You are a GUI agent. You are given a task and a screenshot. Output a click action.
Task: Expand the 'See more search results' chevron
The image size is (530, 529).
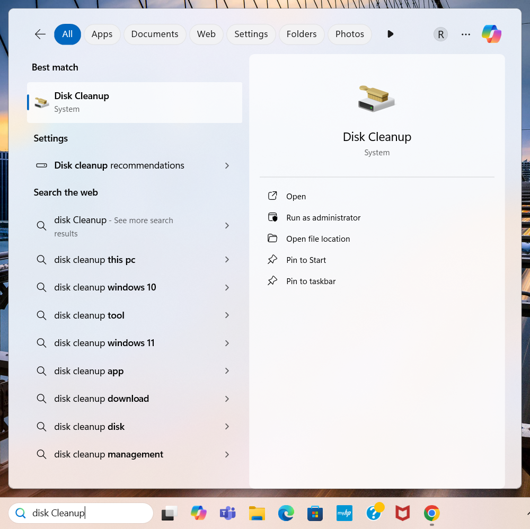click(227, 225)
